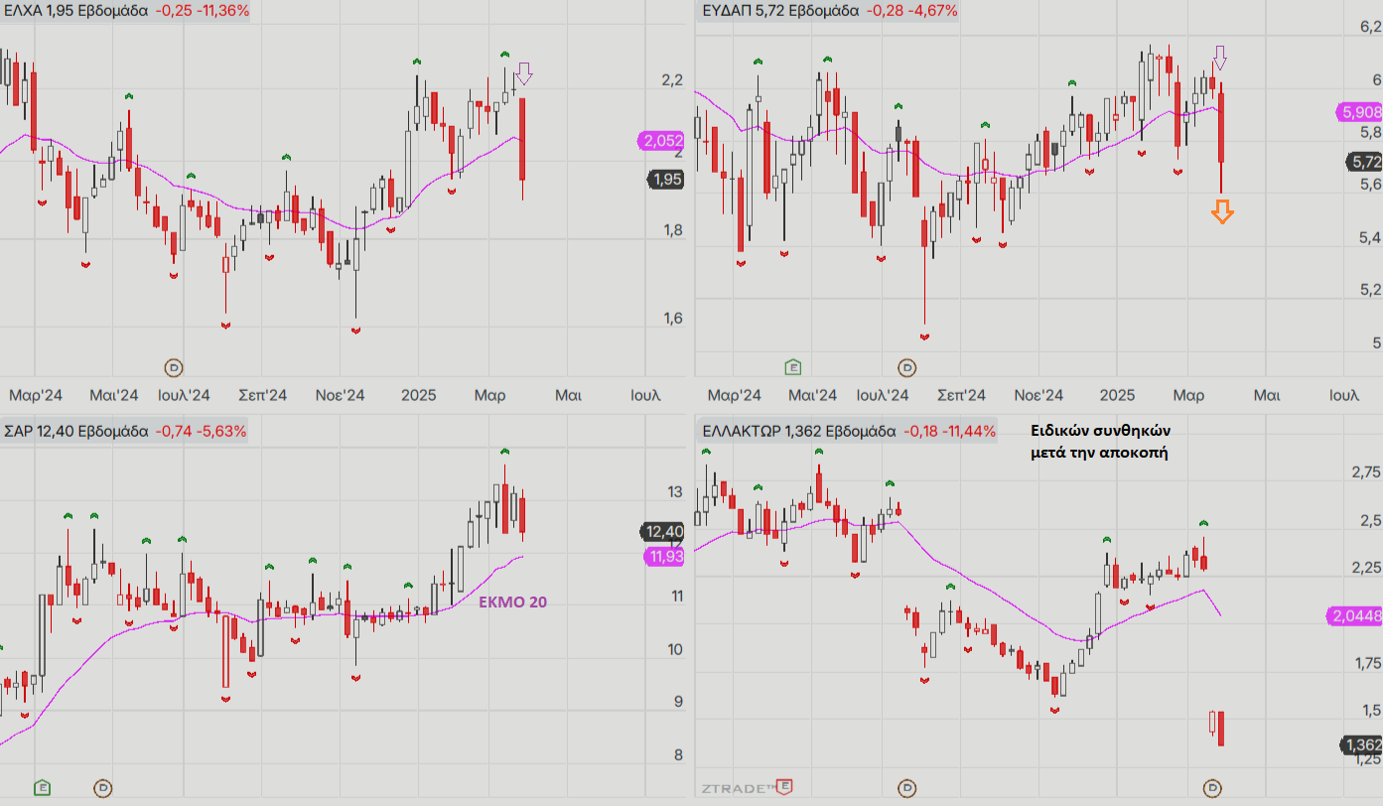The height and width of the screenshot is (806, 1383).
Task: Click the black 12,40 last price tag
Action: tap(663, 531)
